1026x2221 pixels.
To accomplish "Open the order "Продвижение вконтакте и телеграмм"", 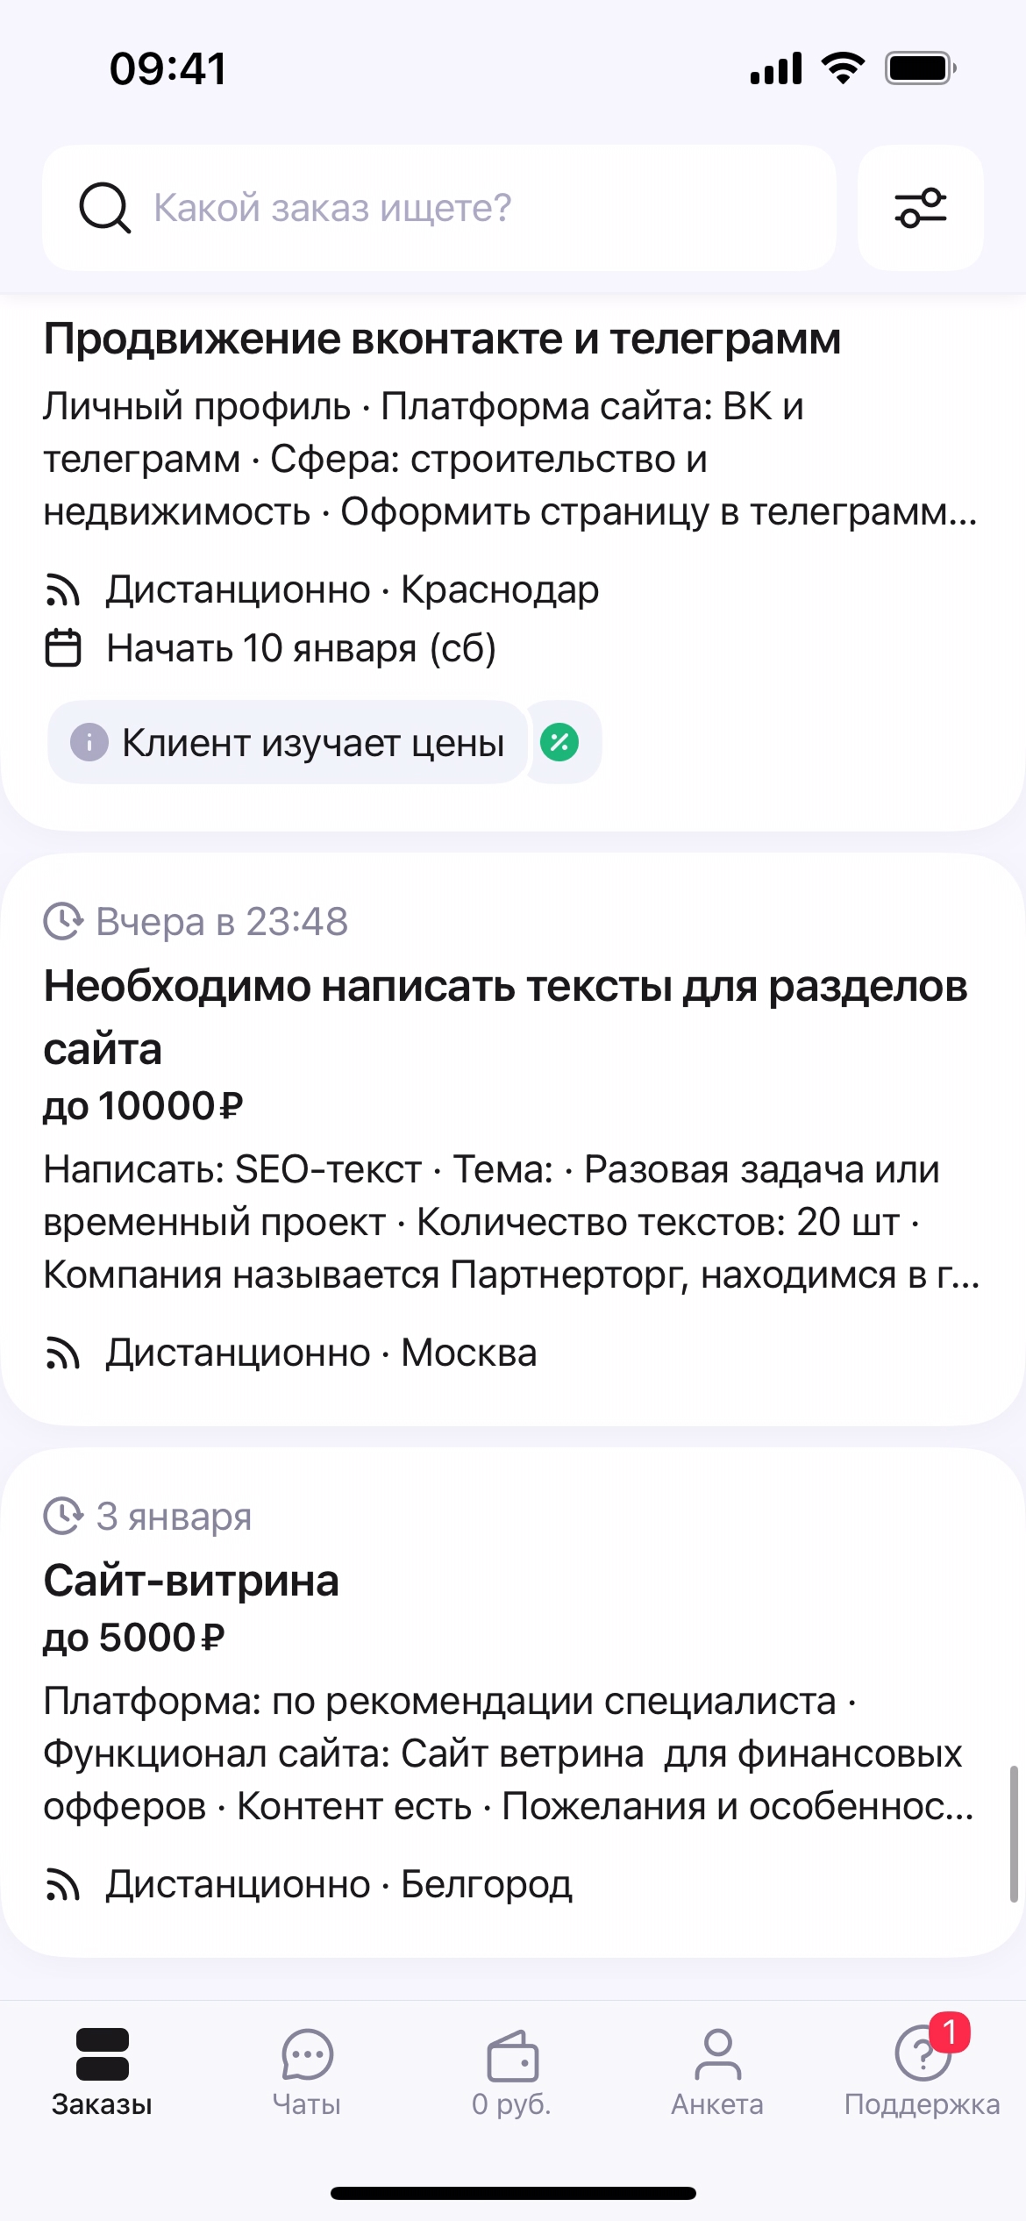I will coord(442,339).
